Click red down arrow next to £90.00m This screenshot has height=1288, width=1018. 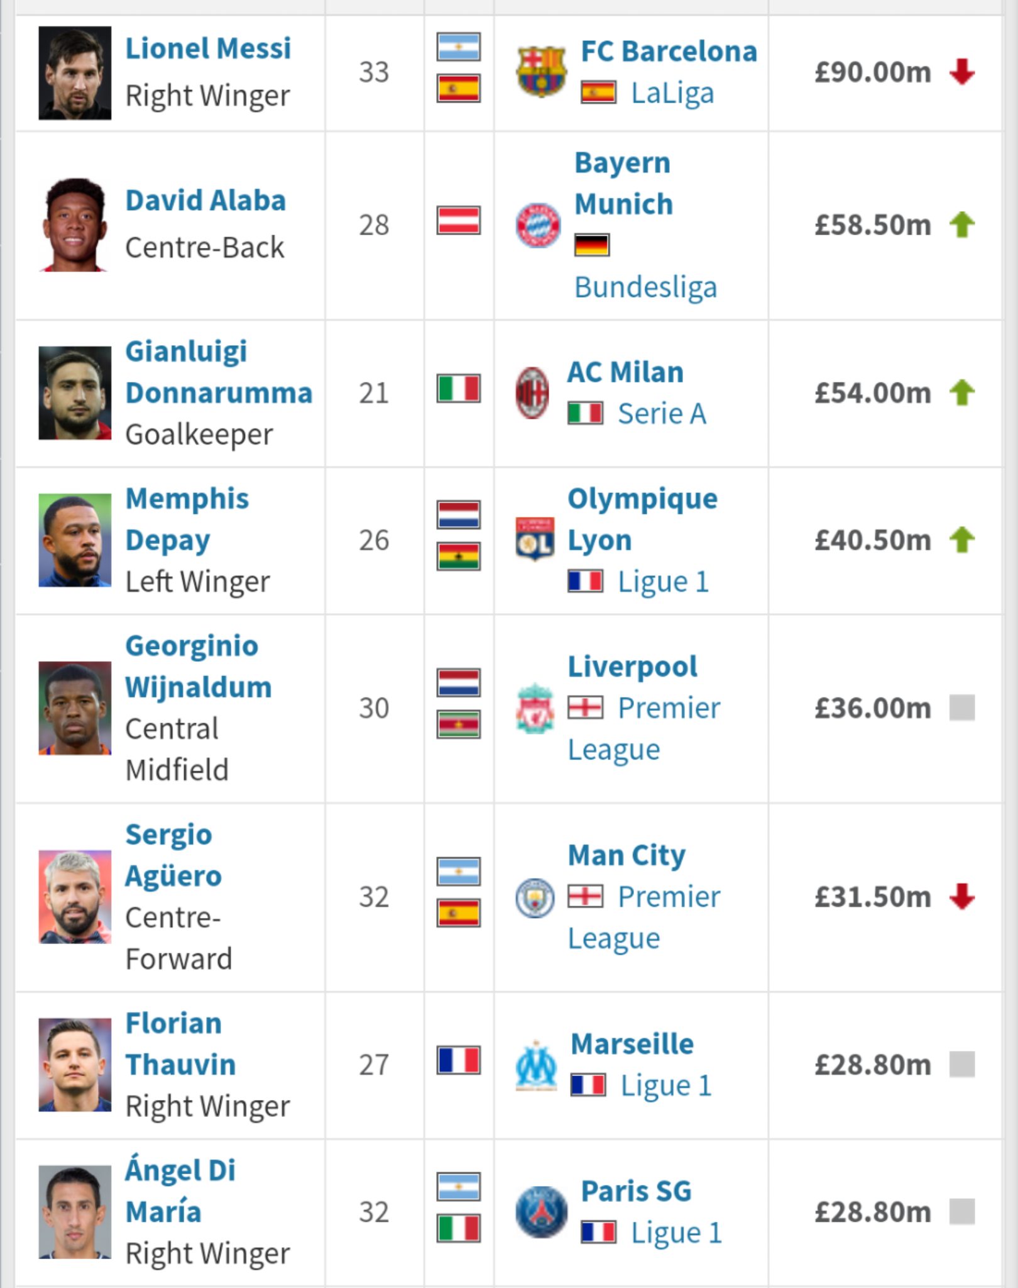pyautogui.click(x=962, y=72)
